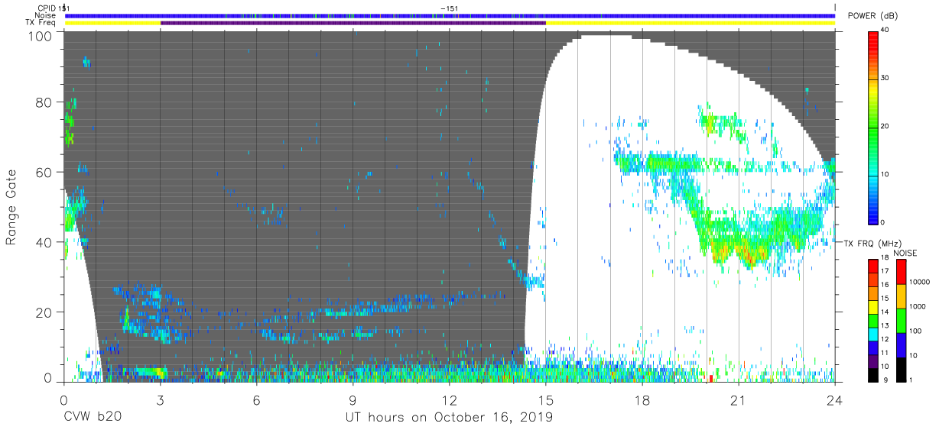
Task: Click the CVW b20 label
Action: click(x=93, y=418)
